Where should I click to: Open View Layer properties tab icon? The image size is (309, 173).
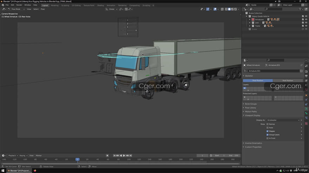(306, 81)
